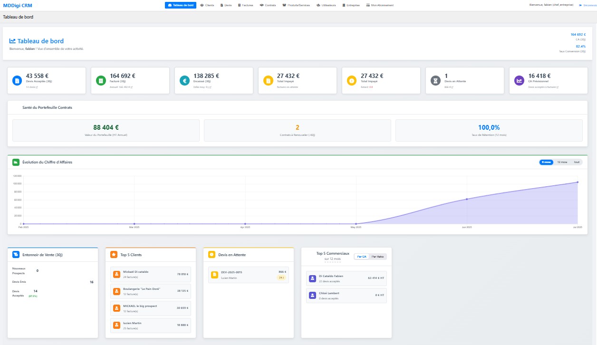Click the green Facturé (30j) icon
The height and width of the screenshot is (345, 597).
pyautogui.click(x=101, y=81)
